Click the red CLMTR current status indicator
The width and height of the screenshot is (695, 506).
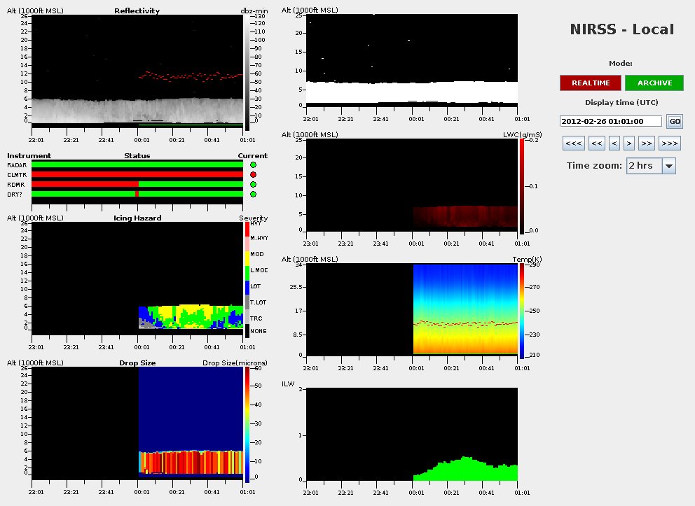pos(253,175)
